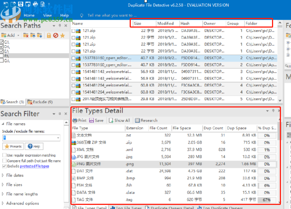Click the 67% dup space bar for TAG
Image resolution: width=291 pixels, height=209 pixels.
coord(266,200)
